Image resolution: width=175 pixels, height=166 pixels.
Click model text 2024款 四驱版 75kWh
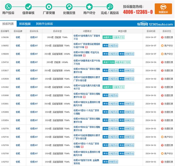click(x=57, y=37)
